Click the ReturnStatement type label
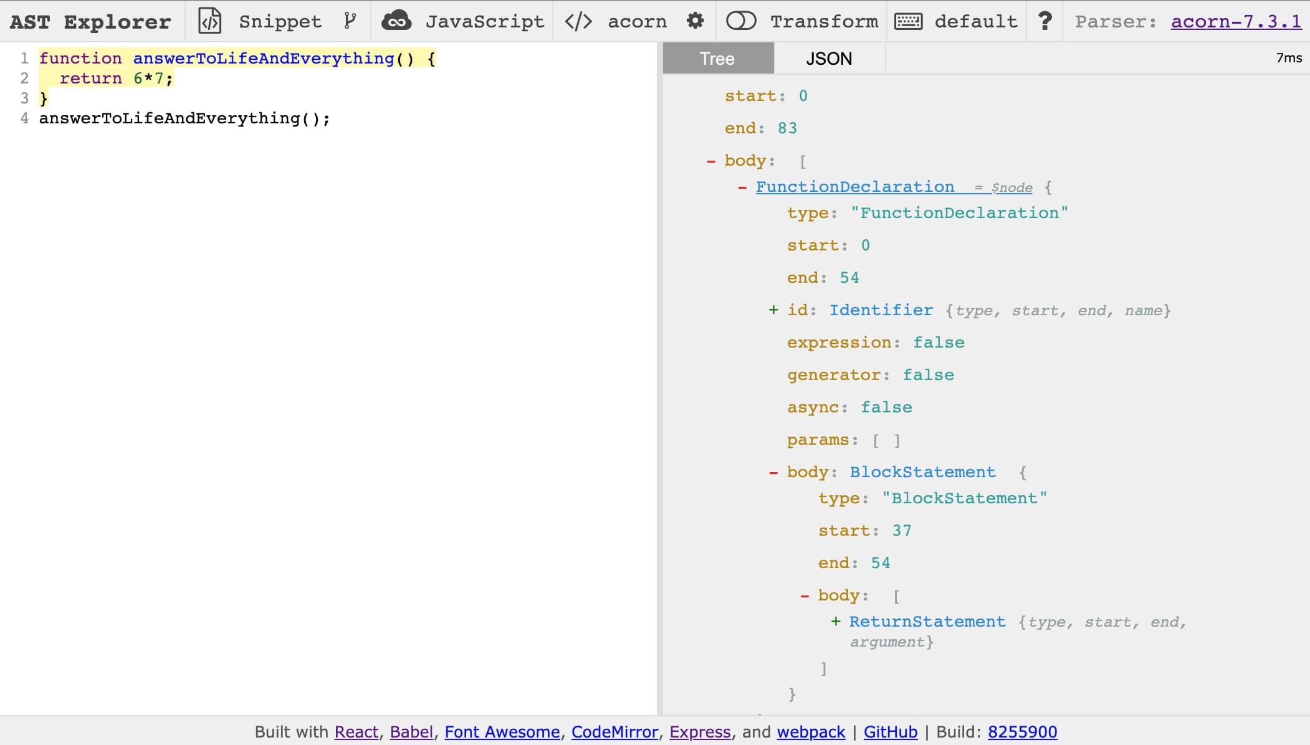The image size is (1310, 745). 927,622
